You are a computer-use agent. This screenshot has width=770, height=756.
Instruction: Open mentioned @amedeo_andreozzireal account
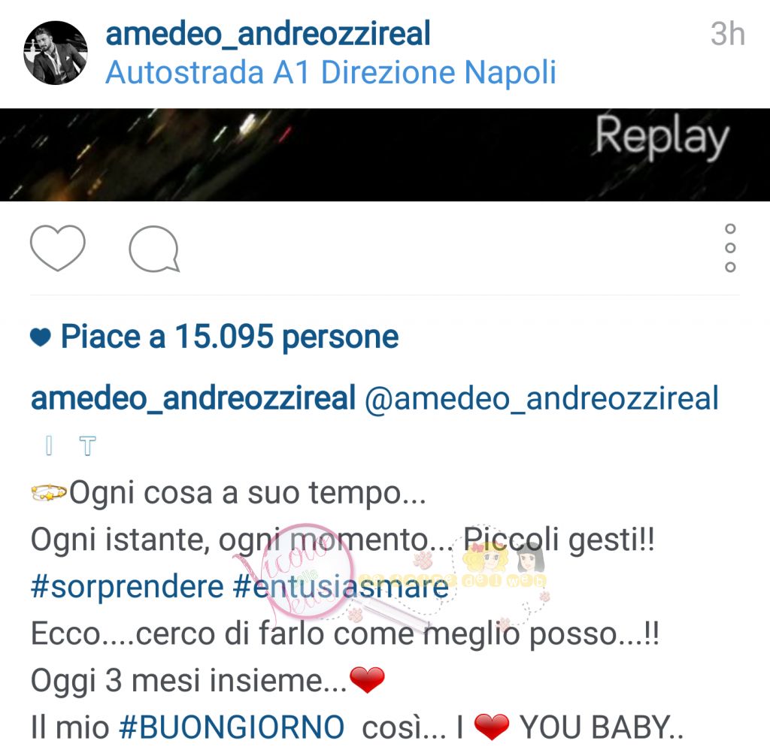pyautogui.click(x=541, y=398)
